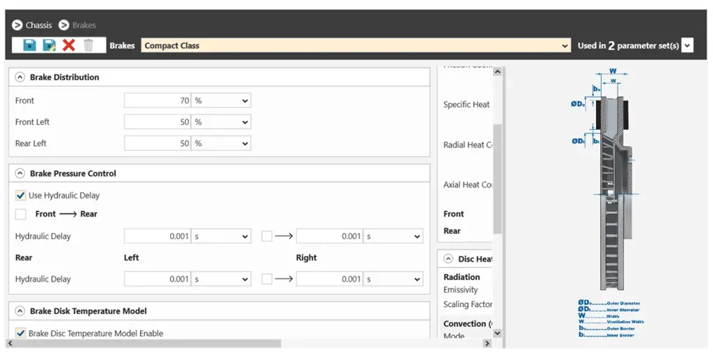This screenshot has height=357, width=713.
Task: Click the Save icon in the toolbar
Action: (29, 45)
